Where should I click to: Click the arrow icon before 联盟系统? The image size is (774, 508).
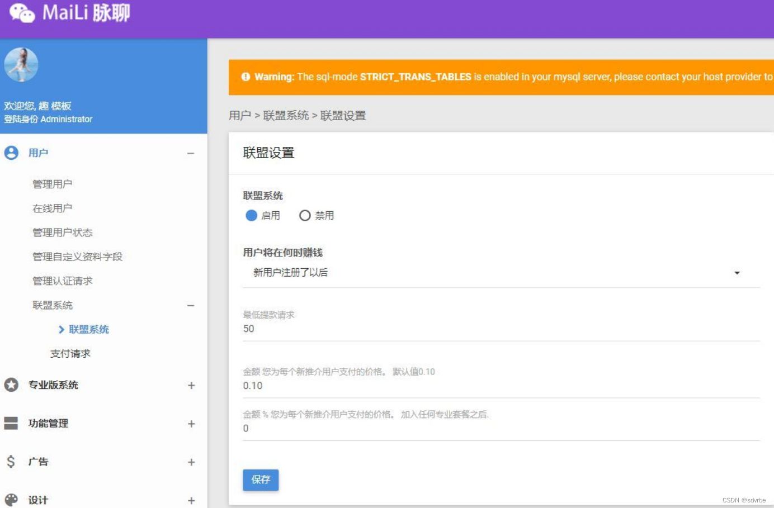[62, 329]
